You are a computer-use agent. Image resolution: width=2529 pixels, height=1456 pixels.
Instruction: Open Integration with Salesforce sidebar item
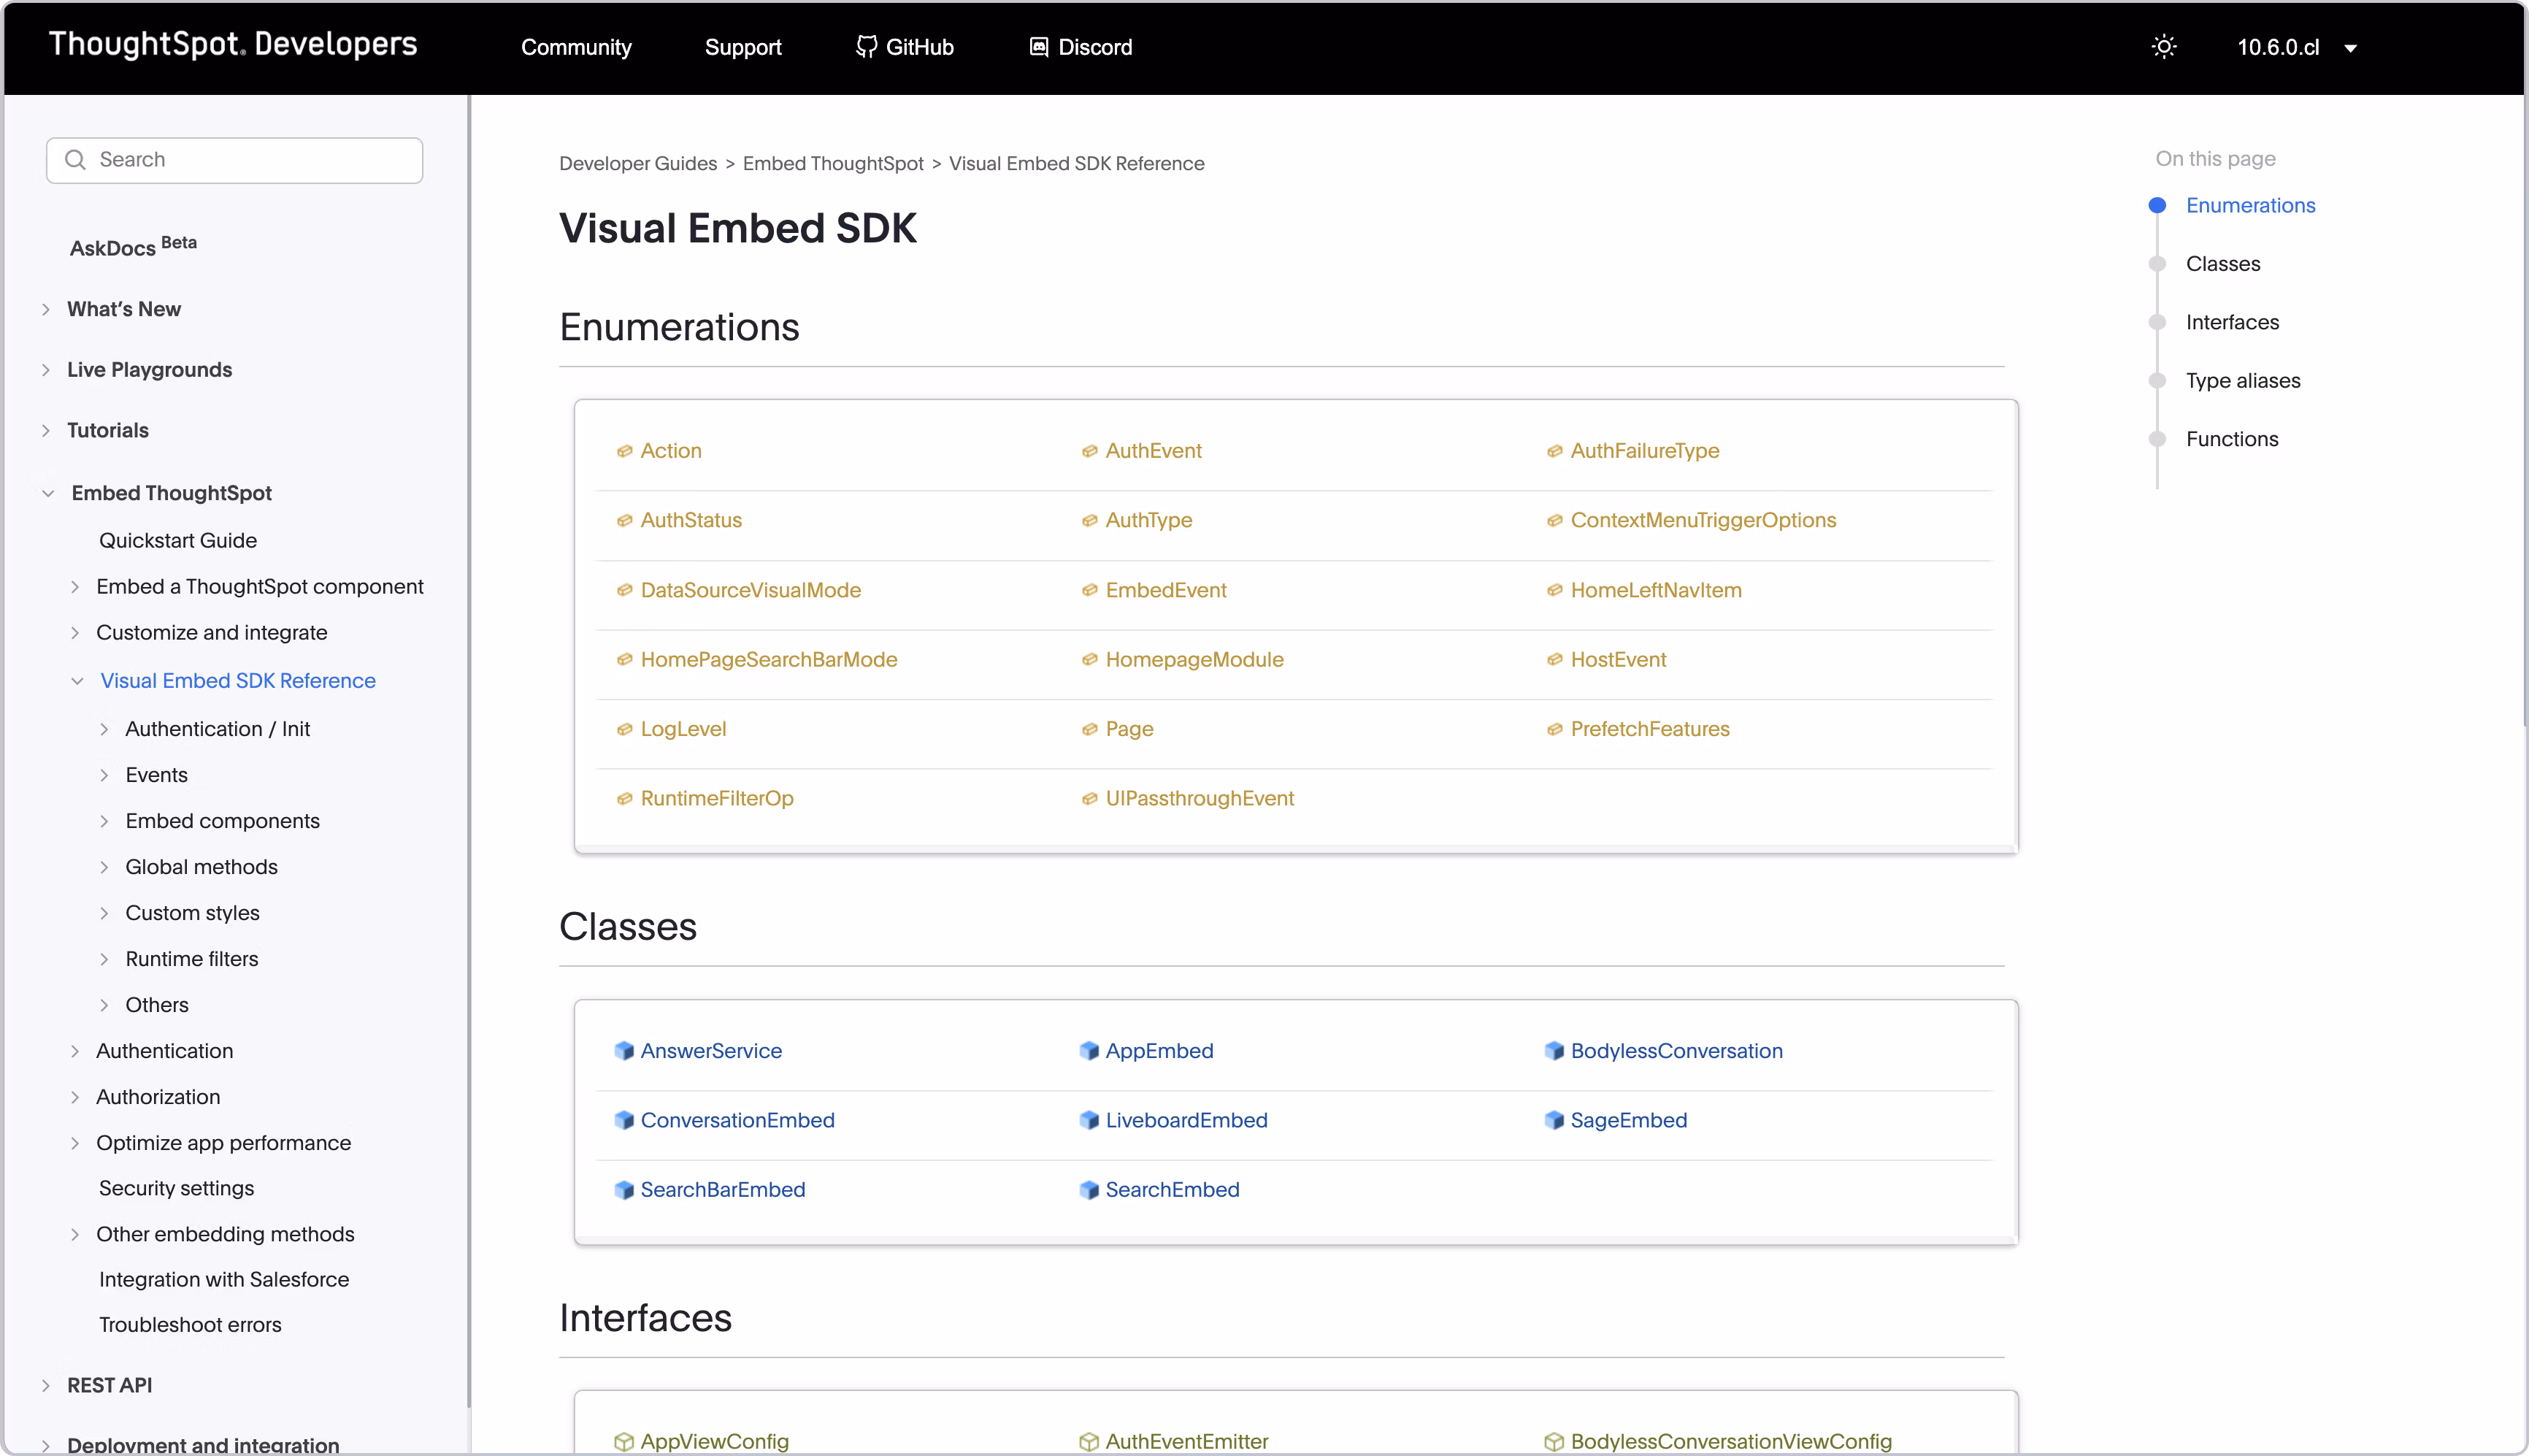(x=224, y=1279)
